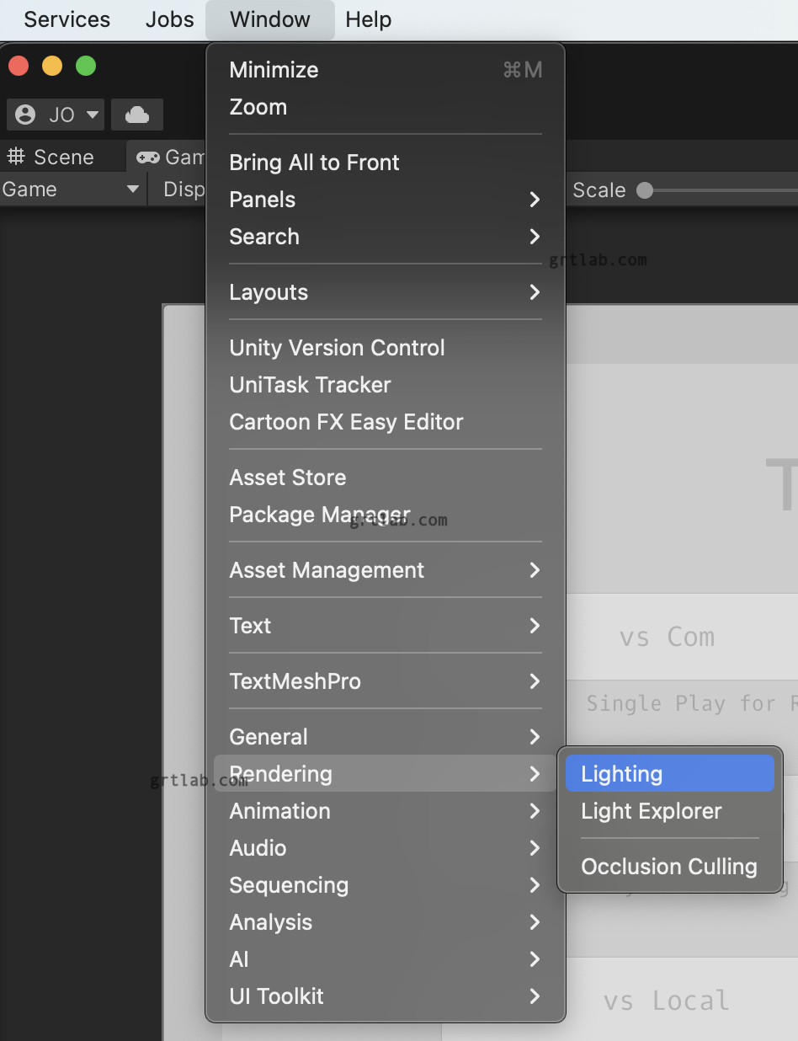Switch to the Scene tab
Image resolution: width=798 pixels, height=1041 pixels.
coord(63,157)
